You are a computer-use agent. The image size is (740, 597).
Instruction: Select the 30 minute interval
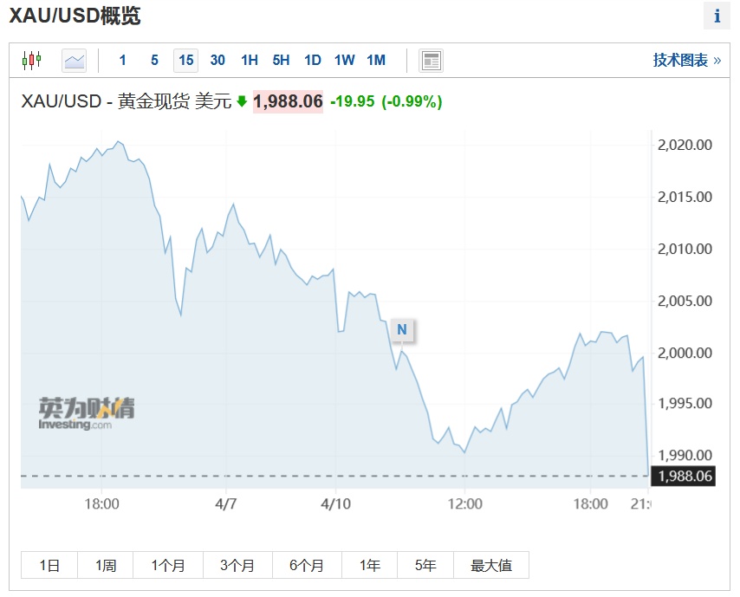[x=217, y=61]
